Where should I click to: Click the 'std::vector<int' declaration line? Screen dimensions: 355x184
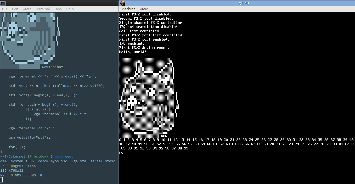pos(57,86)
